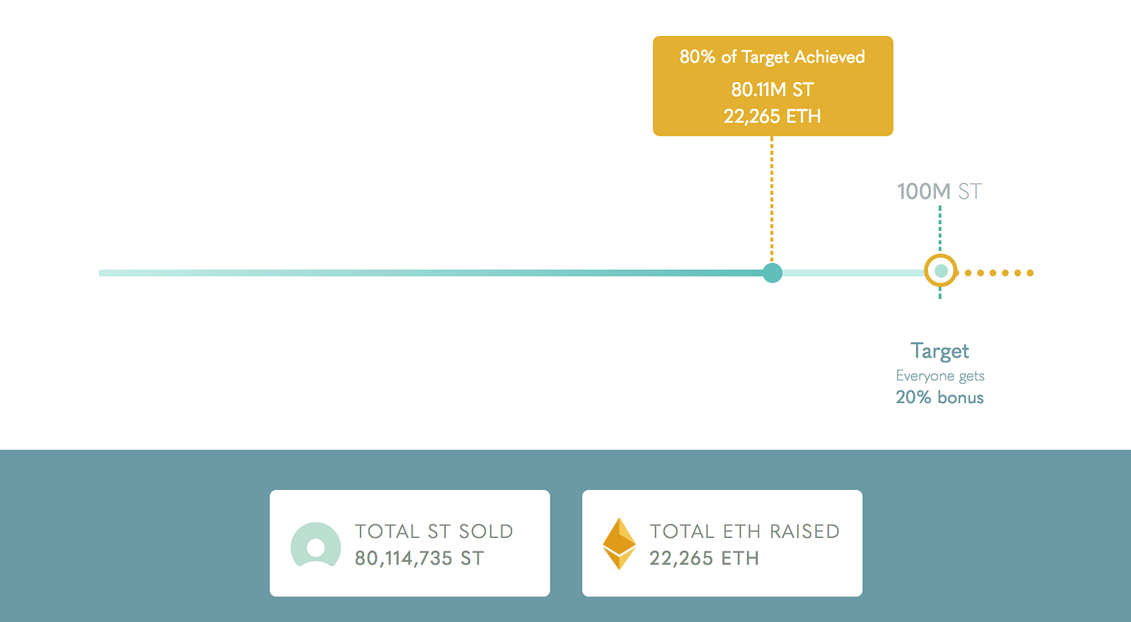This screenshot has width=1131, height=622.
Task: Click the 80.11M ST text in tooltip
Action: 773,90
